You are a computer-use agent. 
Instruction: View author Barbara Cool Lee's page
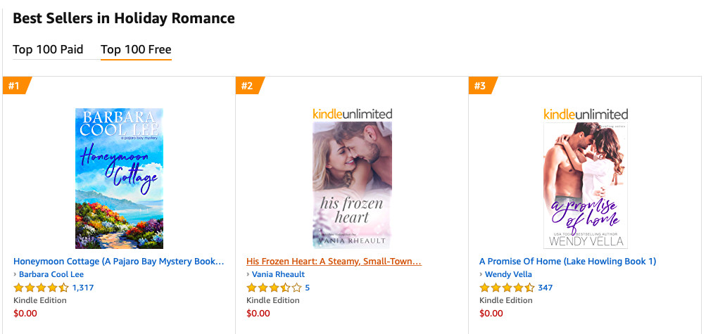51,274
